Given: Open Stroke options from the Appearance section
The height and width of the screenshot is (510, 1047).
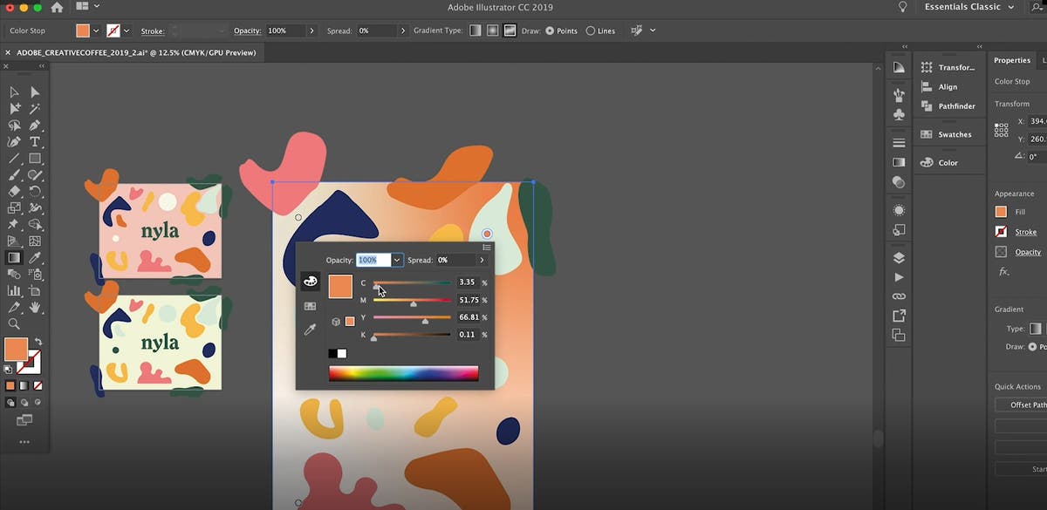Looking at the screenshot, I should tap(1026, 231).
